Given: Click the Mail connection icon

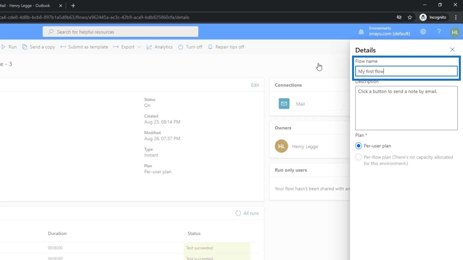Looking at the screenshot, I should click(x=284, y=103).
